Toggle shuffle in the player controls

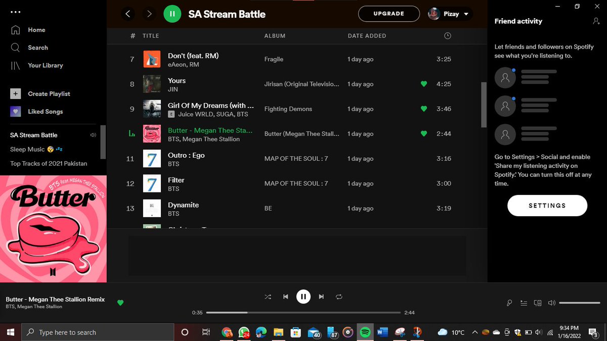tap(267, 297)
